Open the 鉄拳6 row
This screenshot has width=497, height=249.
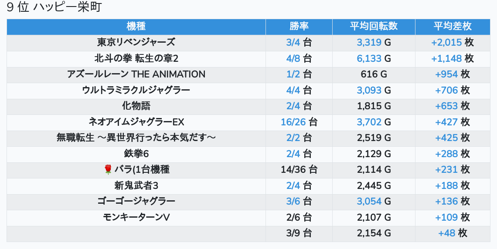[136, 154]
